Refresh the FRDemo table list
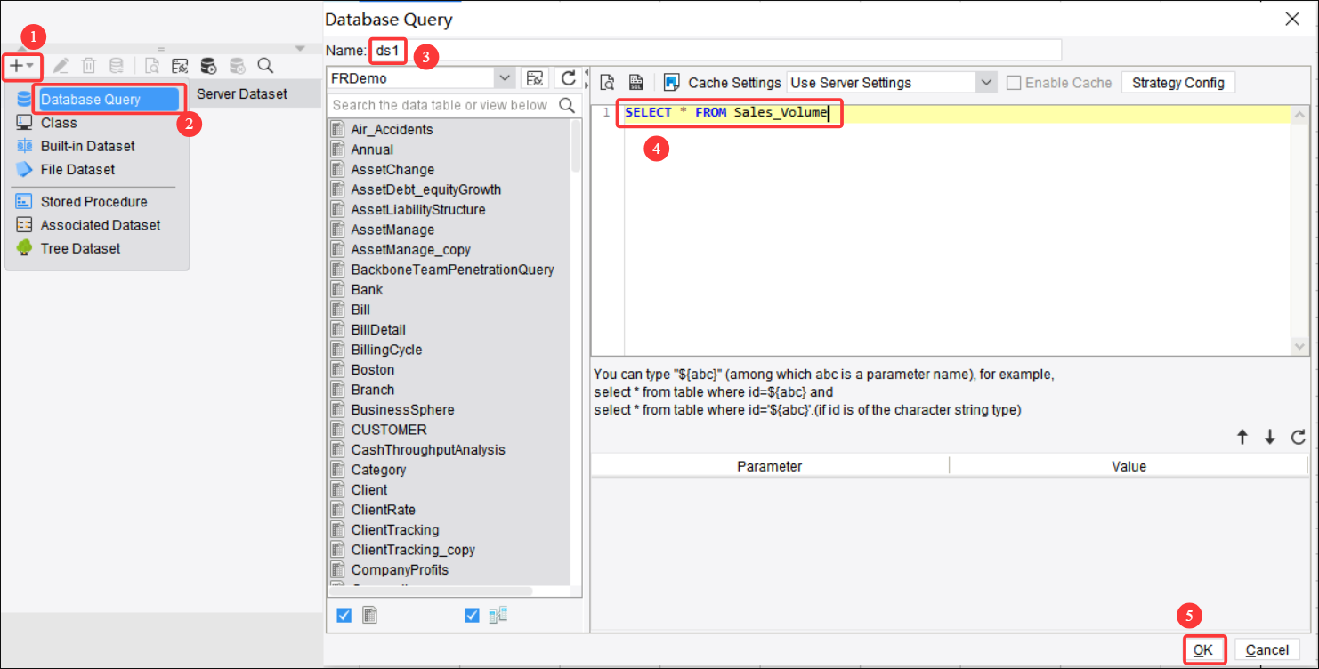The width and height of the screenshot is (1319, 669). pyautogui.click(x=570, y=77)
